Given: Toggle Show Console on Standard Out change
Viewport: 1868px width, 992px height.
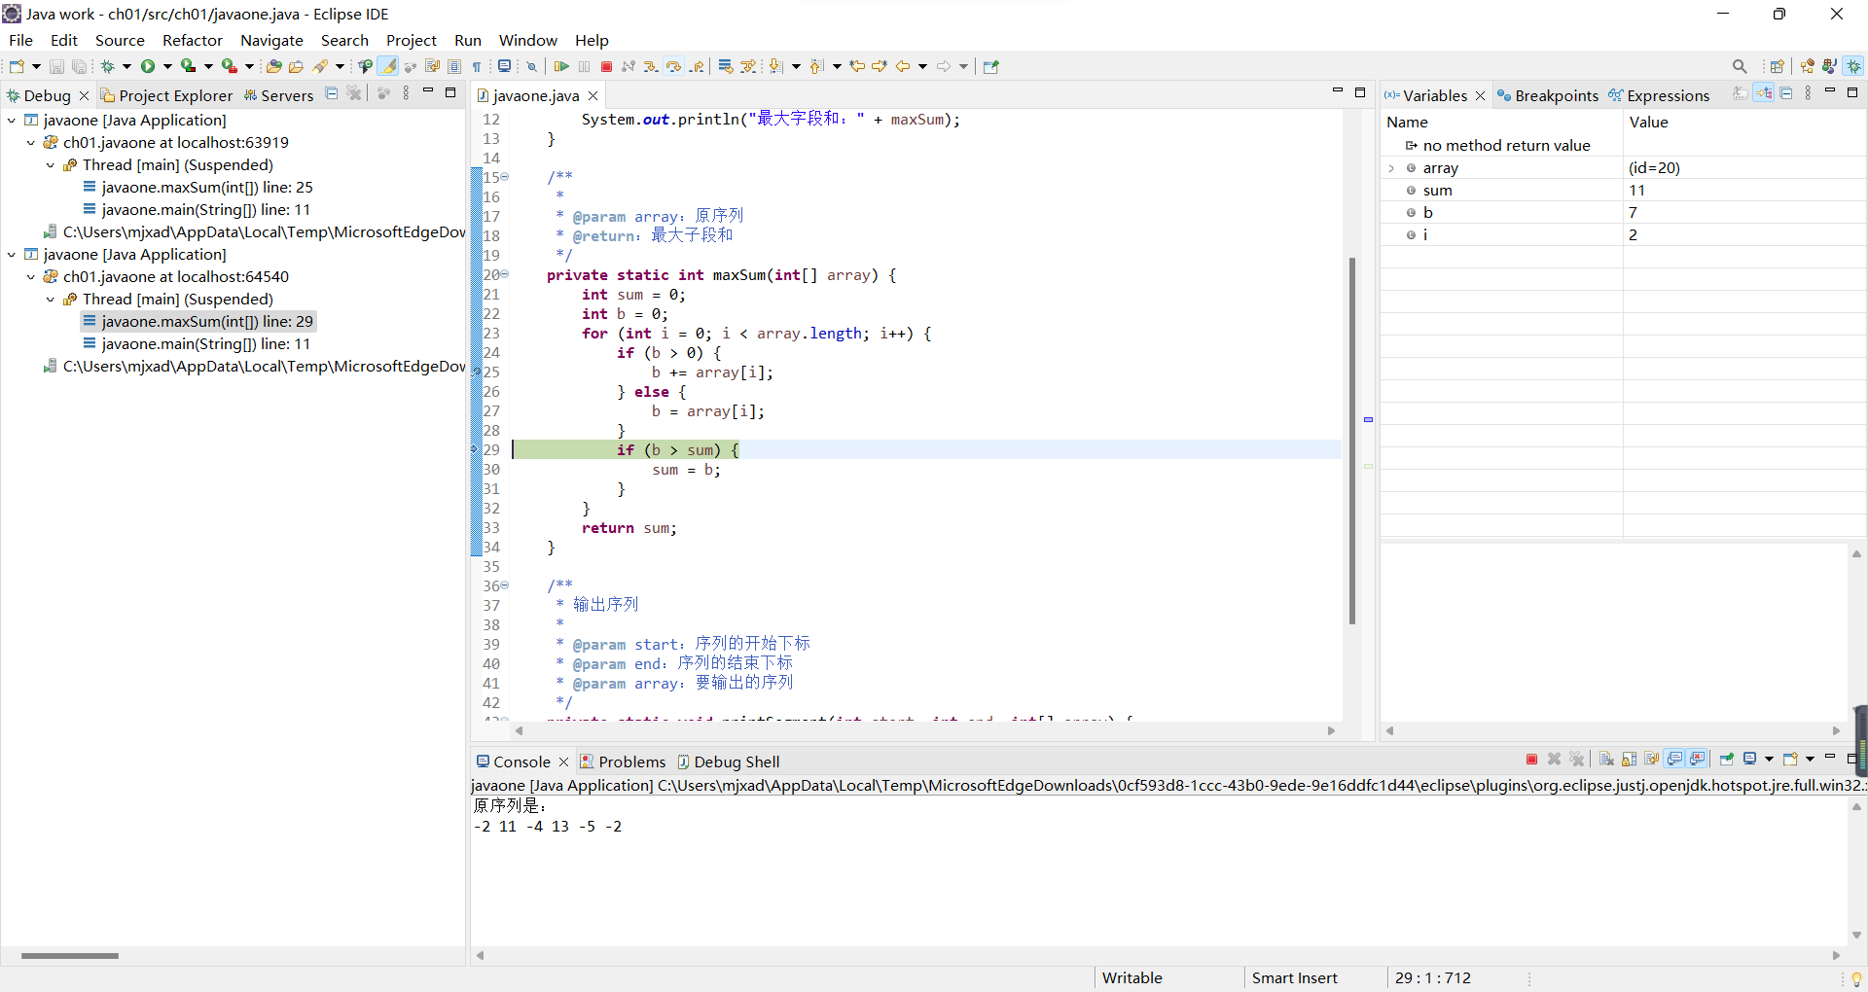Looking at the screenshot, I should click(1673, 759).
